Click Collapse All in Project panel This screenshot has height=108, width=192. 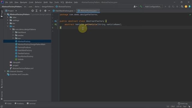[40, 11]
